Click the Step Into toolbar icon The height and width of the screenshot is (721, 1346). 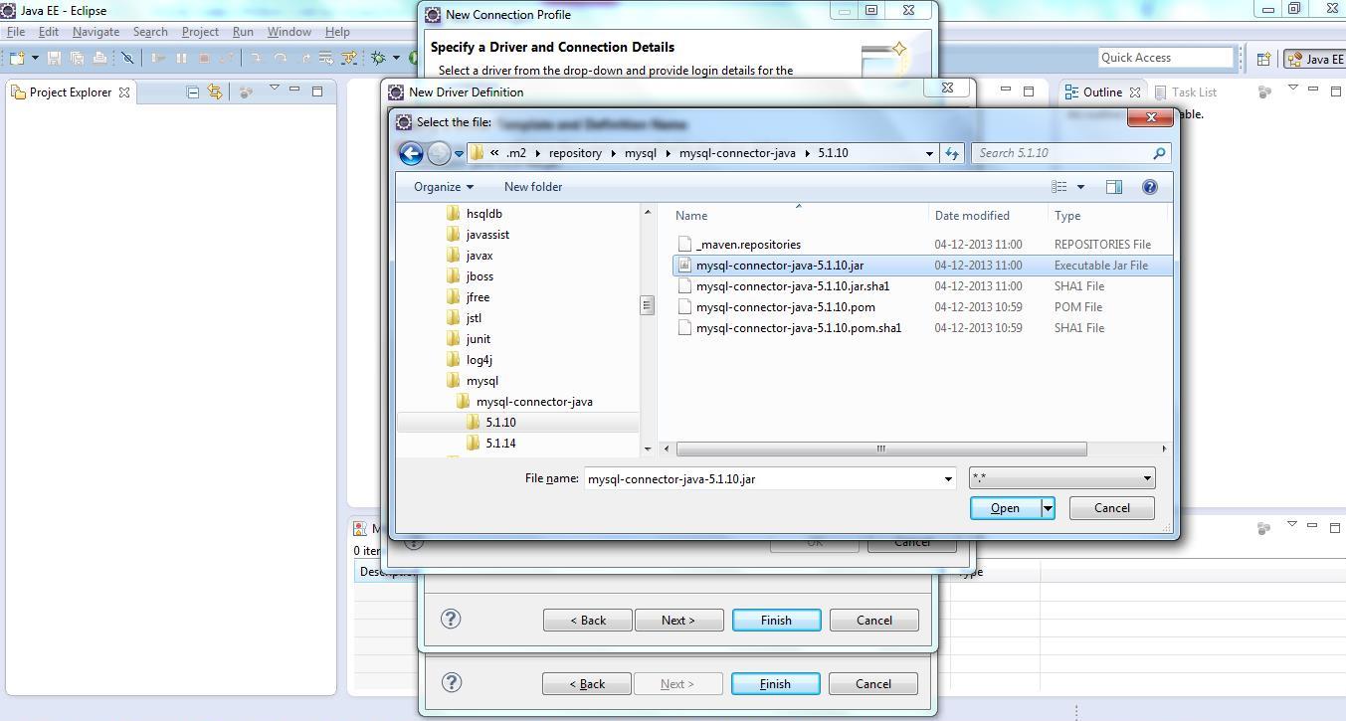click(x=257, y=58)
